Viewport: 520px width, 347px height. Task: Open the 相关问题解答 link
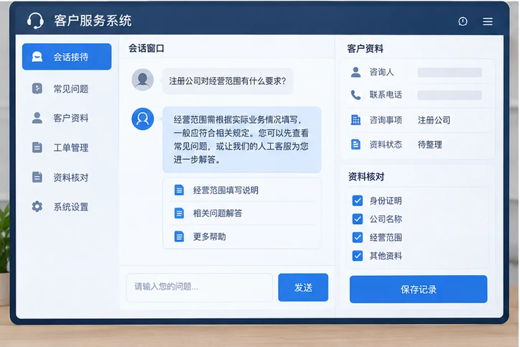click(218, 213)
